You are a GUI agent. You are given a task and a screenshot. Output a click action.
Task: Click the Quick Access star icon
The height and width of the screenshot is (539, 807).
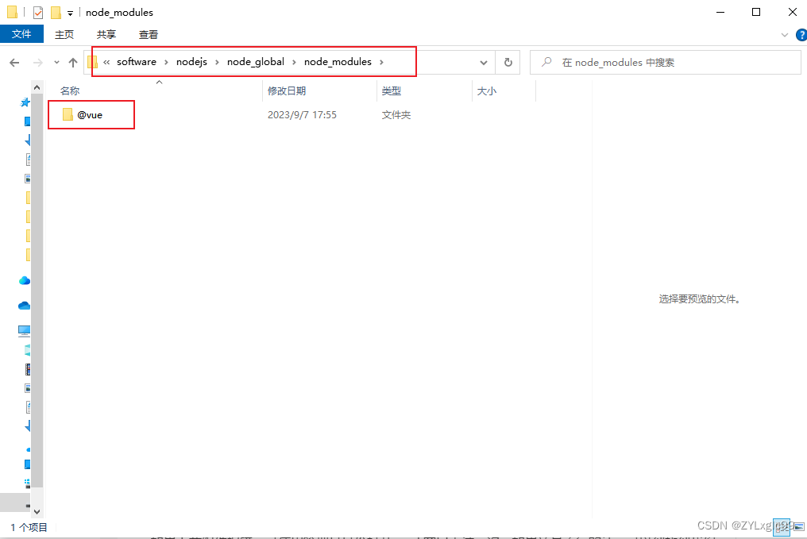pyautogui.click(x=25, y=102)
